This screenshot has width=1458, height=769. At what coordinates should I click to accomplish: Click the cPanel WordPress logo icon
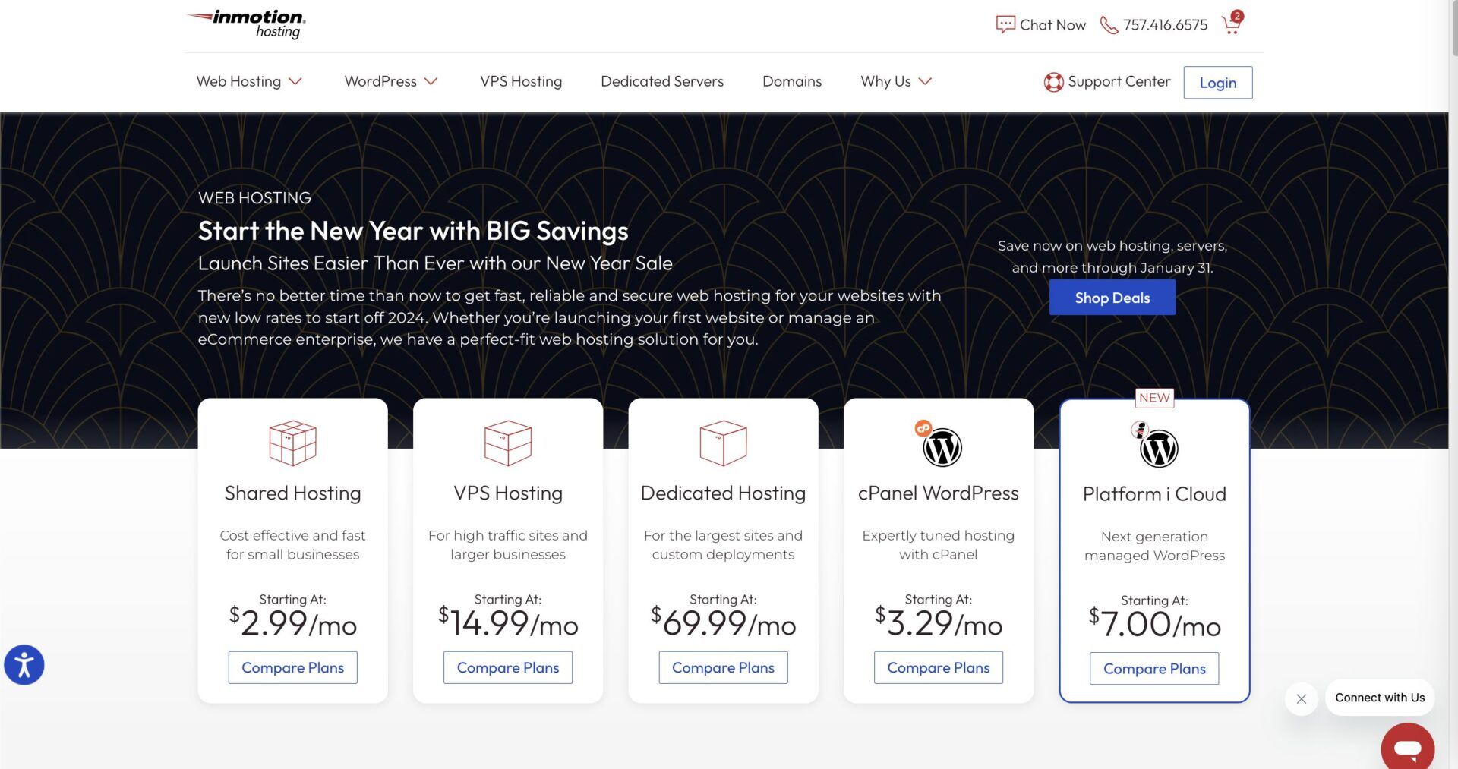pos(939,444)
